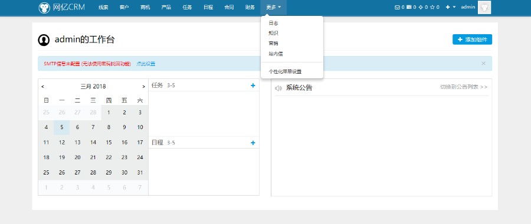Click the star favorites icon in the header
The width and height of the screenshot is (531, 224).
[432, 7]
